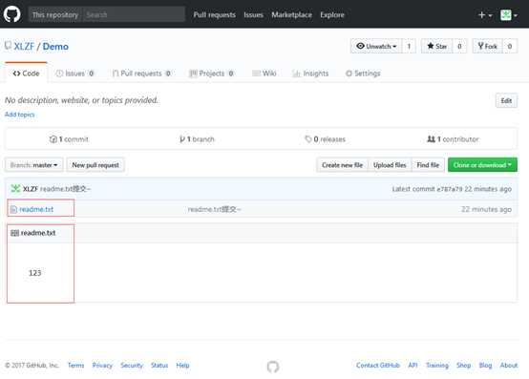
Task: View the 1 commit history
Action: (69, 139)
